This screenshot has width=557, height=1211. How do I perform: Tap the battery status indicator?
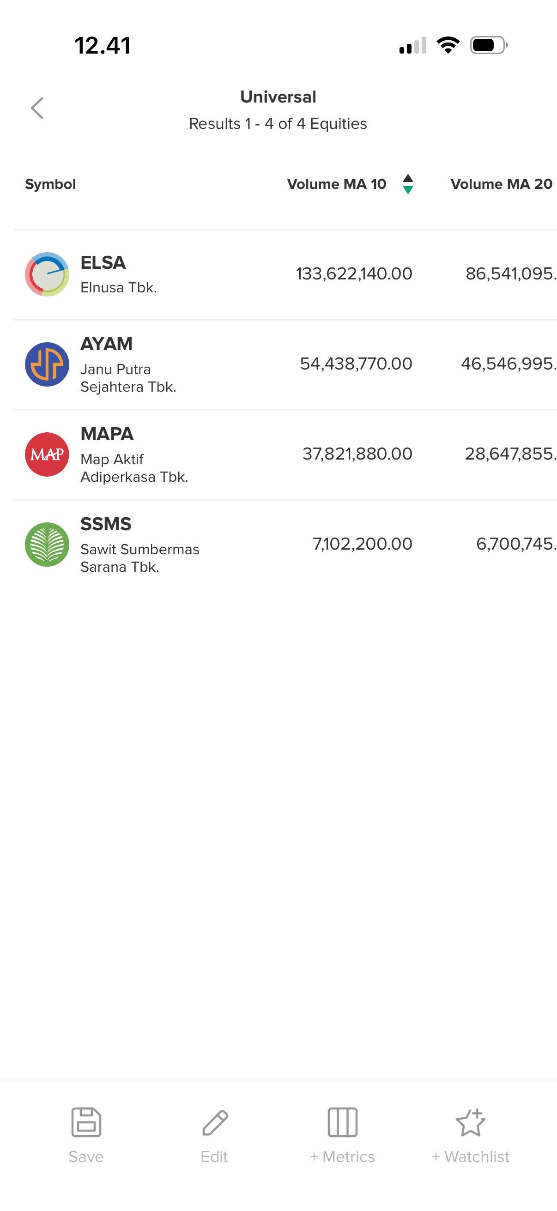click(x=488, y=45)
